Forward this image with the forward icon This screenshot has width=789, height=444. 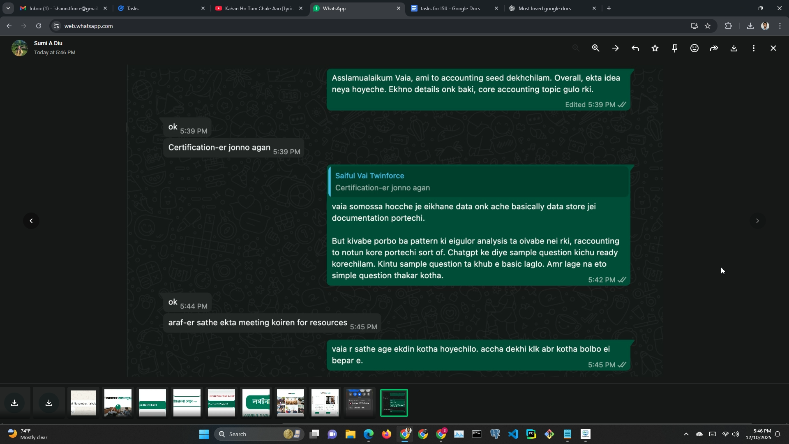pos(714,48)
